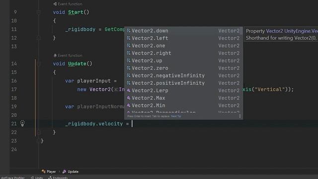Click the lightbulb quick-fix icon on line 21

(22, 123)
